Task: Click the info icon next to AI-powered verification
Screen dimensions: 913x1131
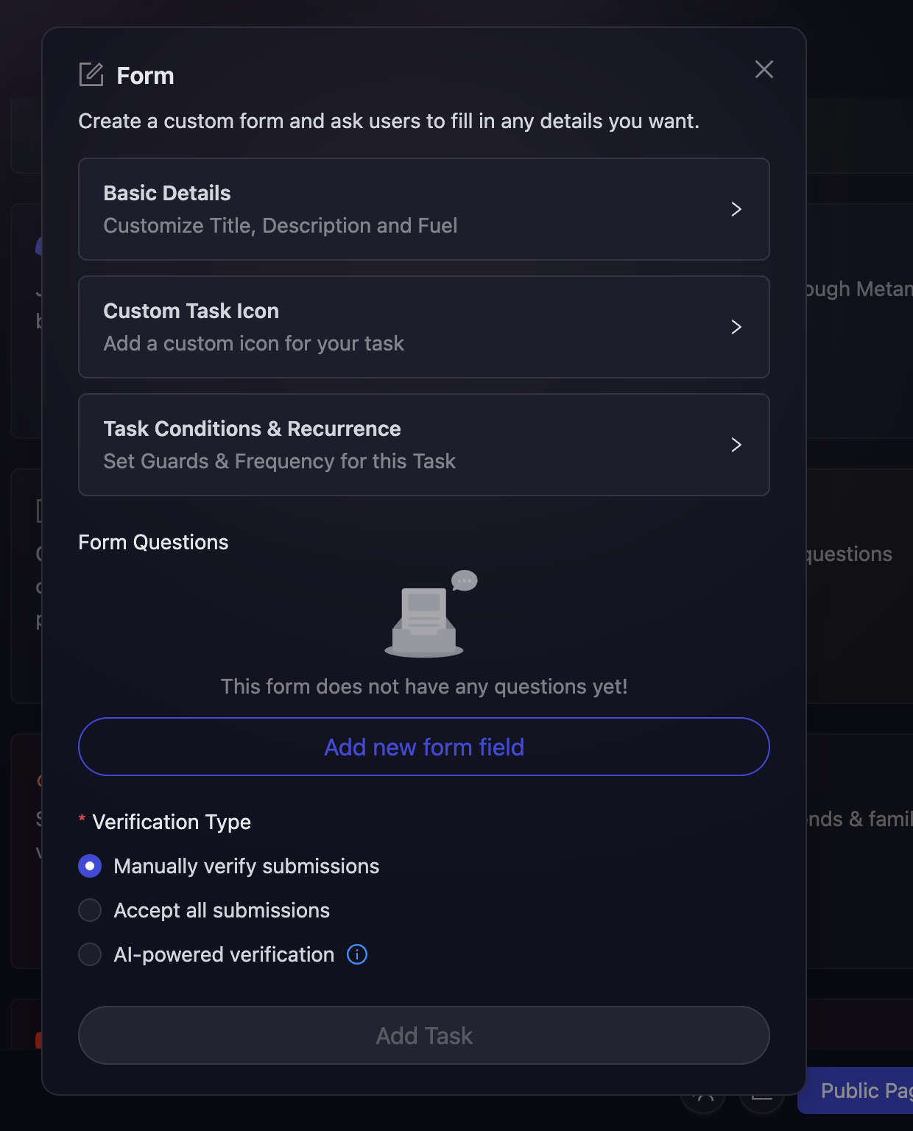Action: [x=356, y=954]
